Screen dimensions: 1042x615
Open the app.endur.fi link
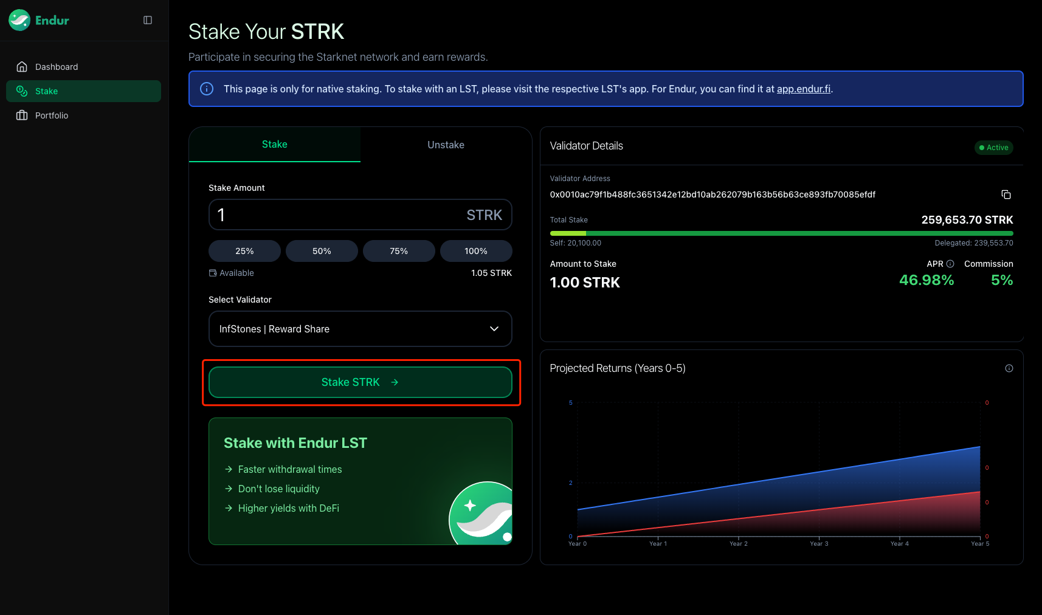(x=804, y=89)
